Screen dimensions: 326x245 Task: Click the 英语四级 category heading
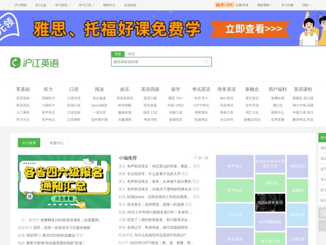[x=150, y=89]
